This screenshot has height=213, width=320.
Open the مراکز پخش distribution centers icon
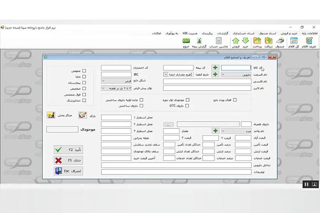[51, 115]
